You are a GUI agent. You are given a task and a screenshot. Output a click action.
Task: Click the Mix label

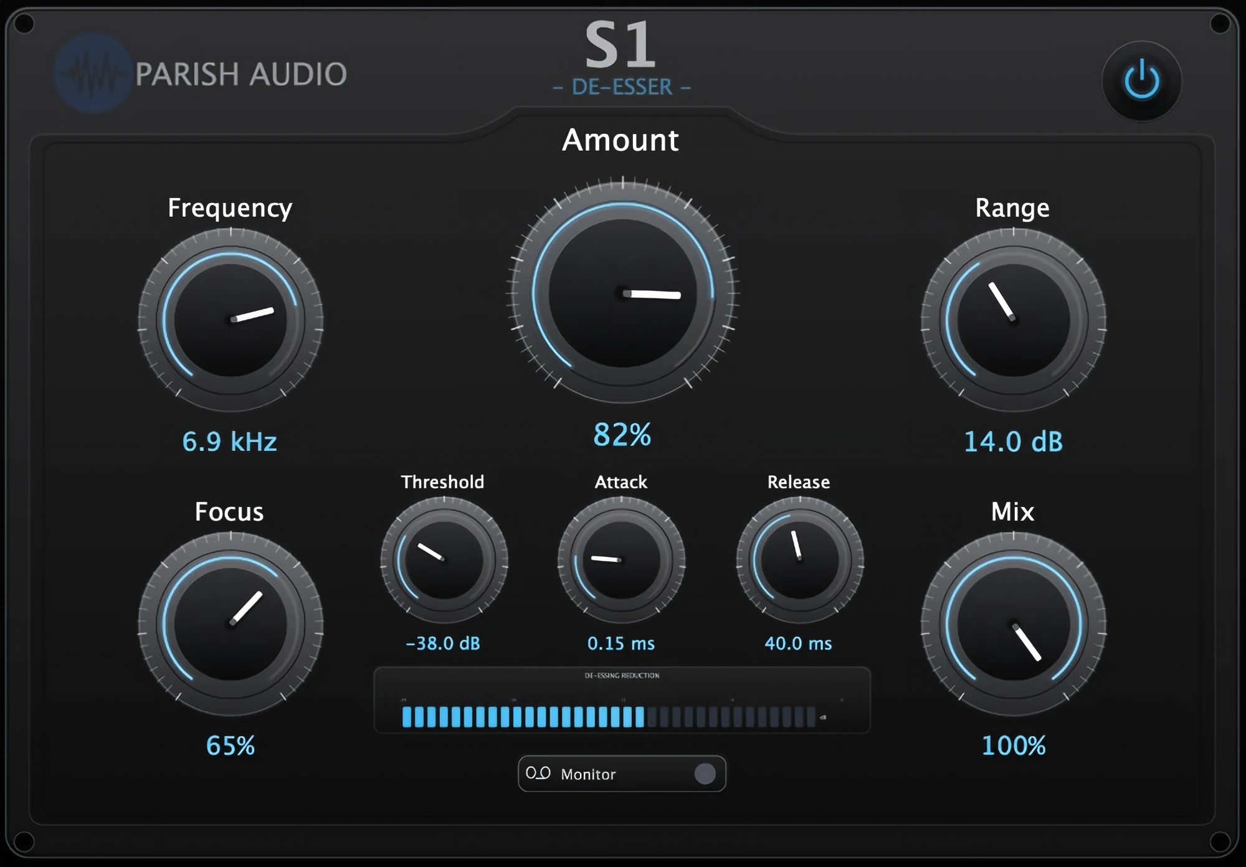[1013, 511]
